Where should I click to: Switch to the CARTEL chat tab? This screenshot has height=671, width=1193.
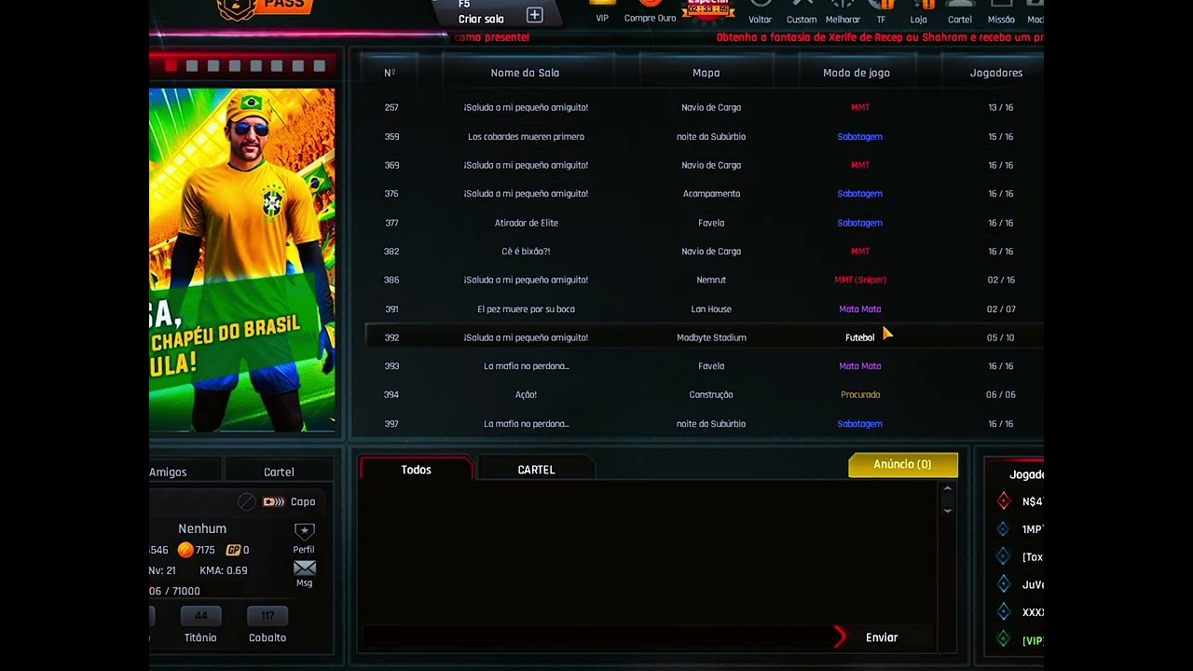pos(536,470)
